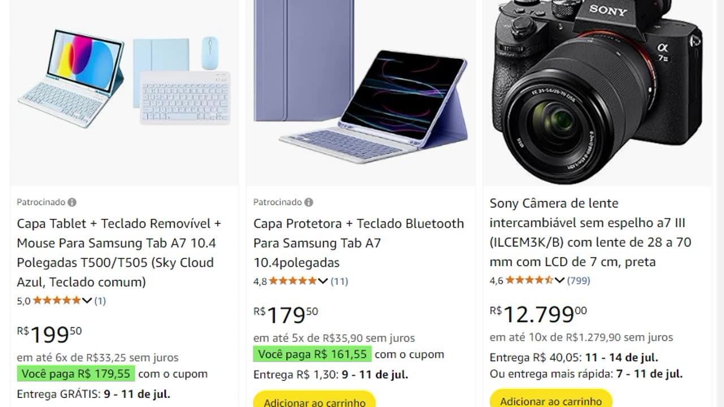Expand rating chevron for Capa Protetora

pos(323,281)
